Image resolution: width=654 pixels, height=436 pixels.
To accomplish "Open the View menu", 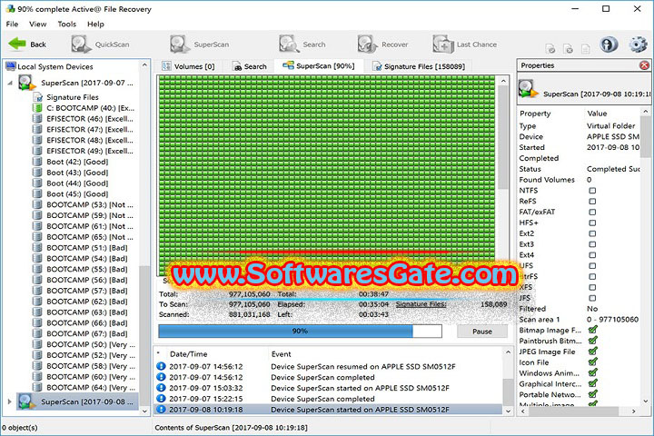I will (x=37, y=25).
